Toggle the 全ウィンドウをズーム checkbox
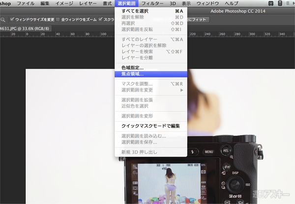295x204 pixels. click(x=59, y=20)
